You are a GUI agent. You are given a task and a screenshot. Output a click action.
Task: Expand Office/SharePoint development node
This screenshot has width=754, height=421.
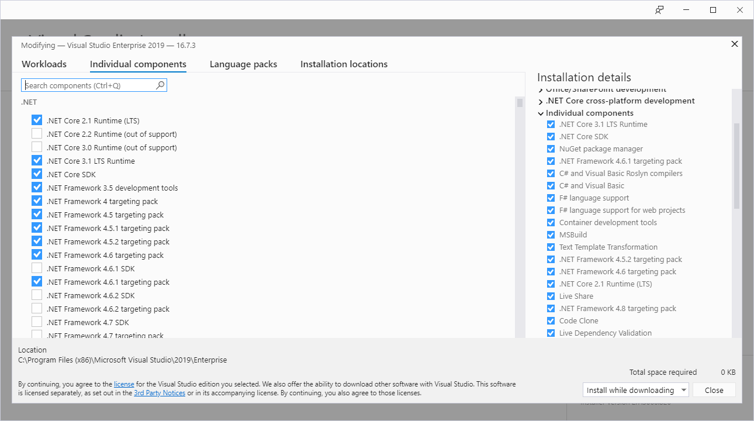(541, 89)
